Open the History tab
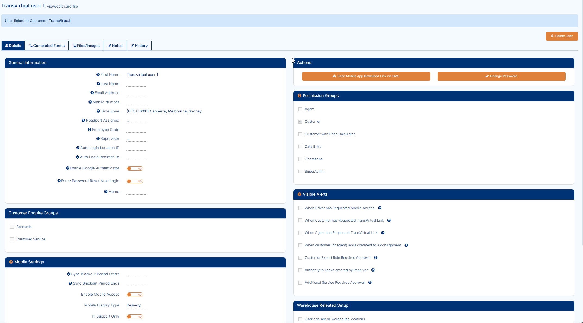This screenshot has height=323, width=583. (139, 46)
